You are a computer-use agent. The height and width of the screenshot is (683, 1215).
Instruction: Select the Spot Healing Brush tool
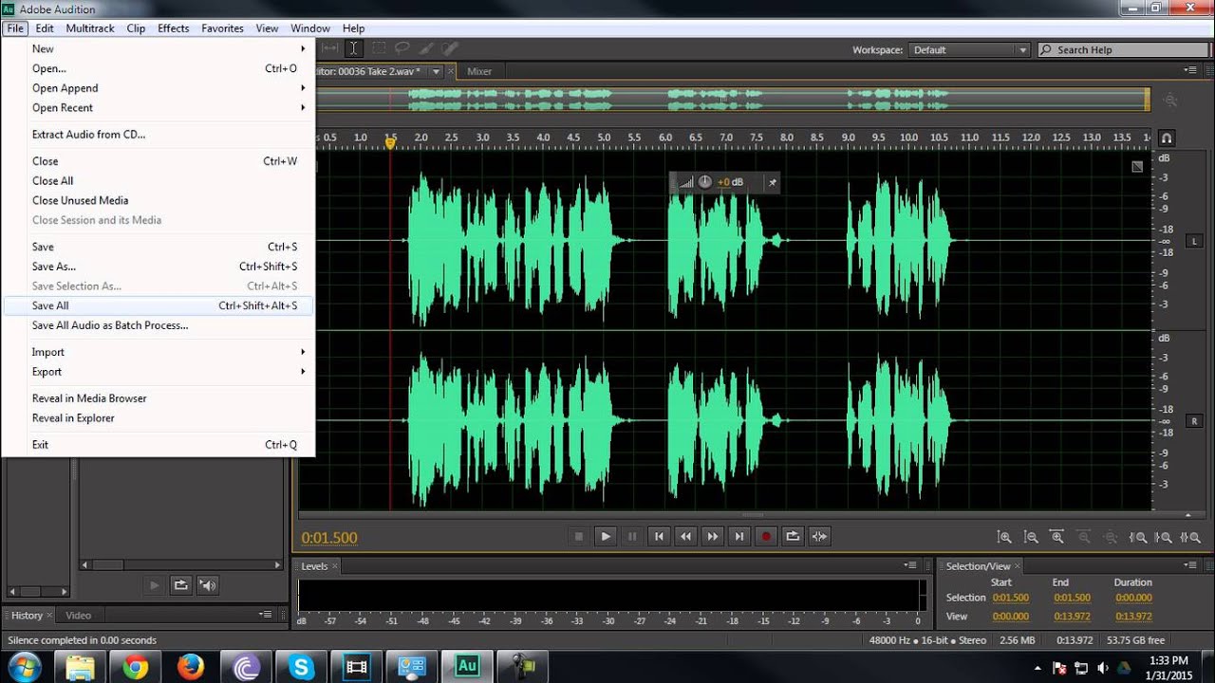450,48
